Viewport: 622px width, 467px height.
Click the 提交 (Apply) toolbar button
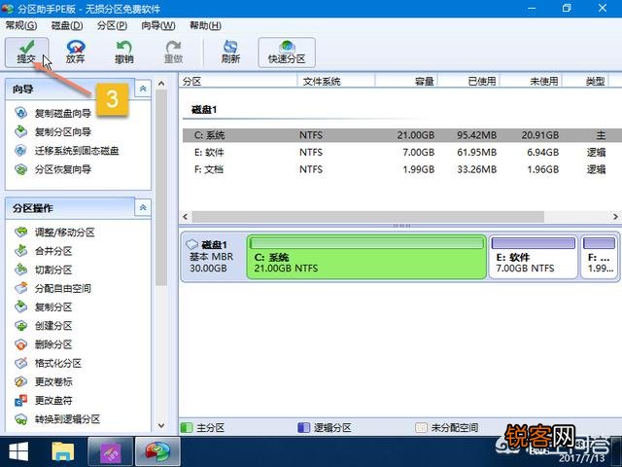coord(26,52)
